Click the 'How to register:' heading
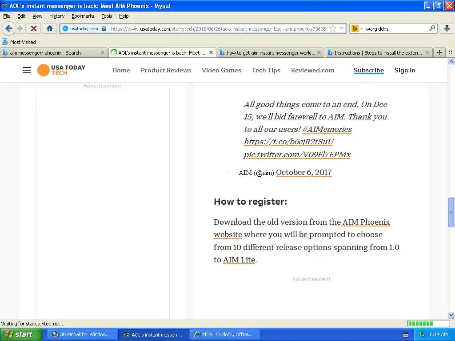 pos(250,202)
